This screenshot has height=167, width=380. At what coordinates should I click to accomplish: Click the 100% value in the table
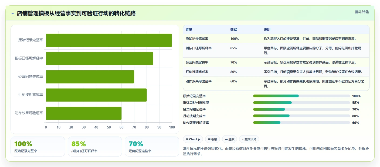[235, 39]
